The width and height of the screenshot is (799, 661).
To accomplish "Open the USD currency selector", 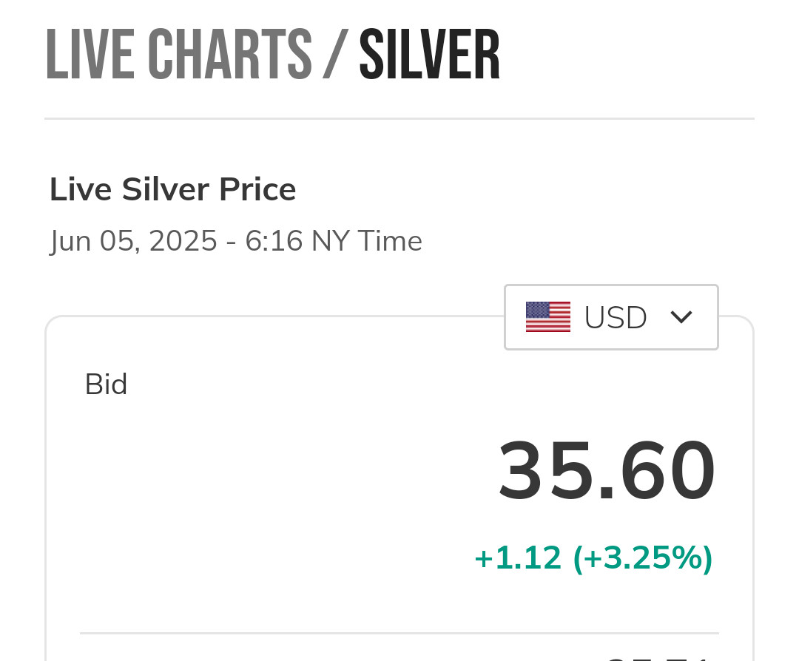I will (x=611, y=317).
